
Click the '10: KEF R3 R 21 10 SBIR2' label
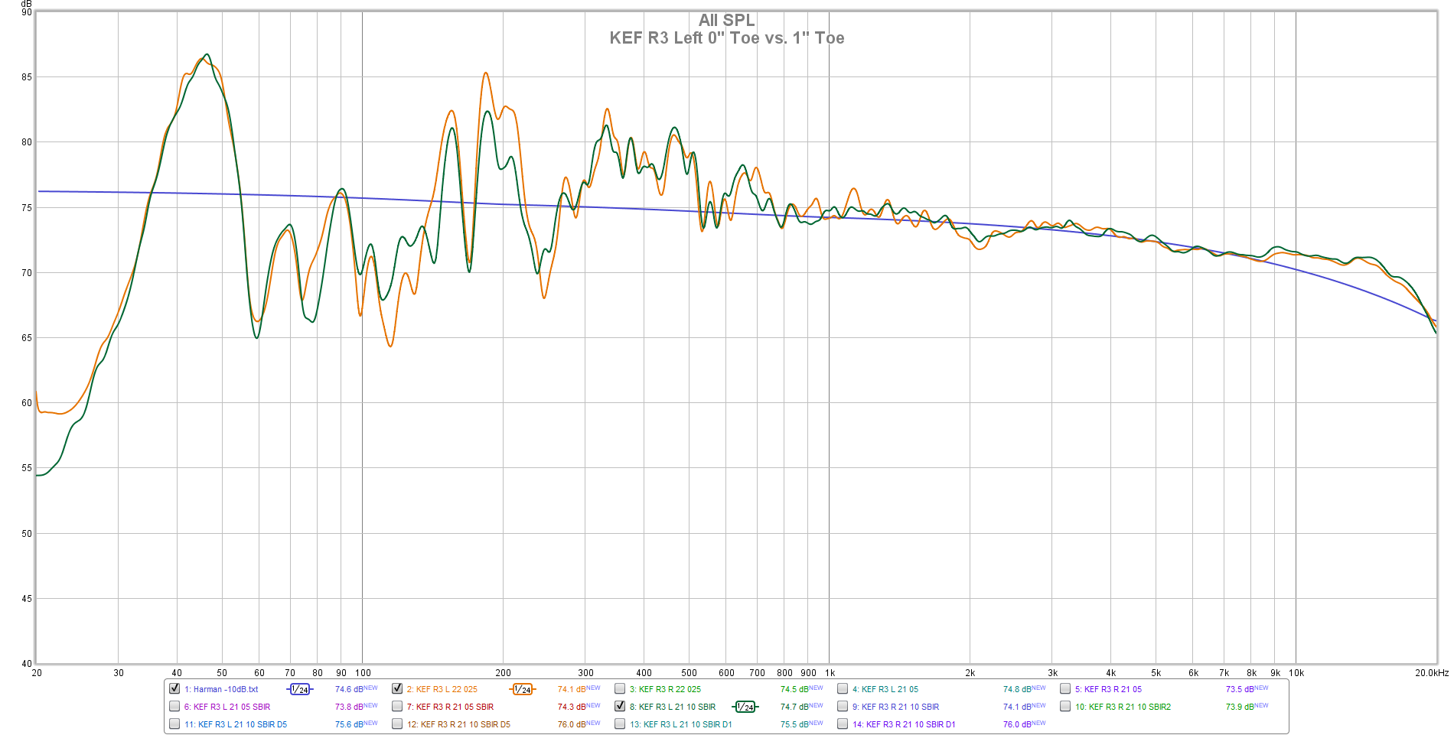coord(1123,707)
